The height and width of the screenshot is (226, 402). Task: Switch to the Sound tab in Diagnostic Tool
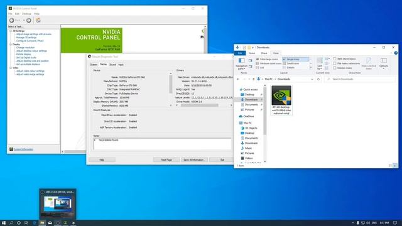coord(113,65)
